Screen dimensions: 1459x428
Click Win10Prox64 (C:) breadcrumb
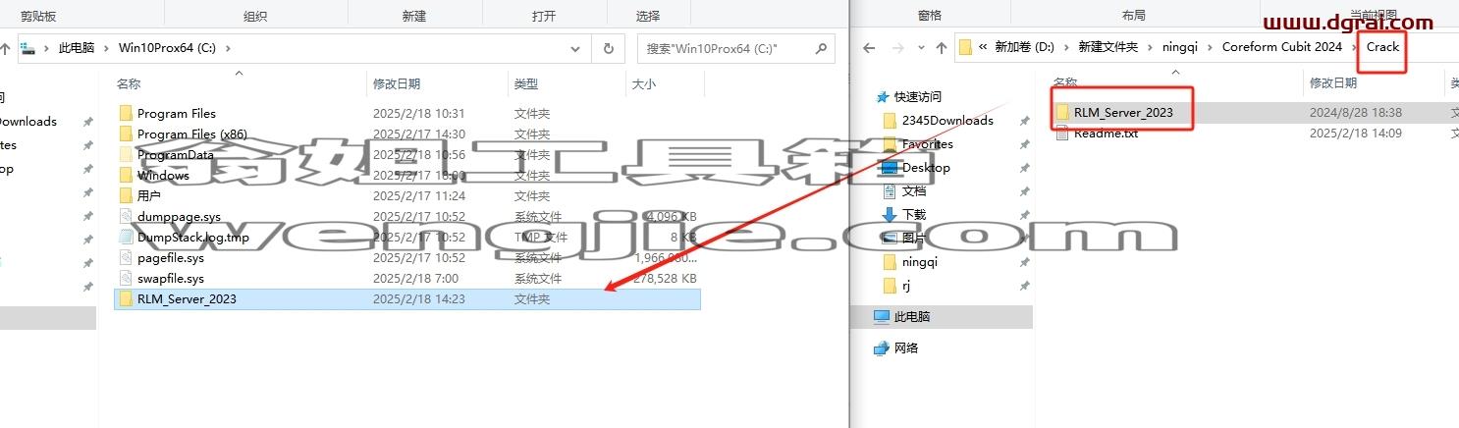click(x=168, y=47)
